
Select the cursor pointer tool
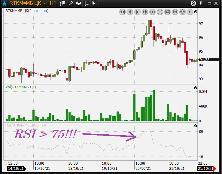click(87, 3)
